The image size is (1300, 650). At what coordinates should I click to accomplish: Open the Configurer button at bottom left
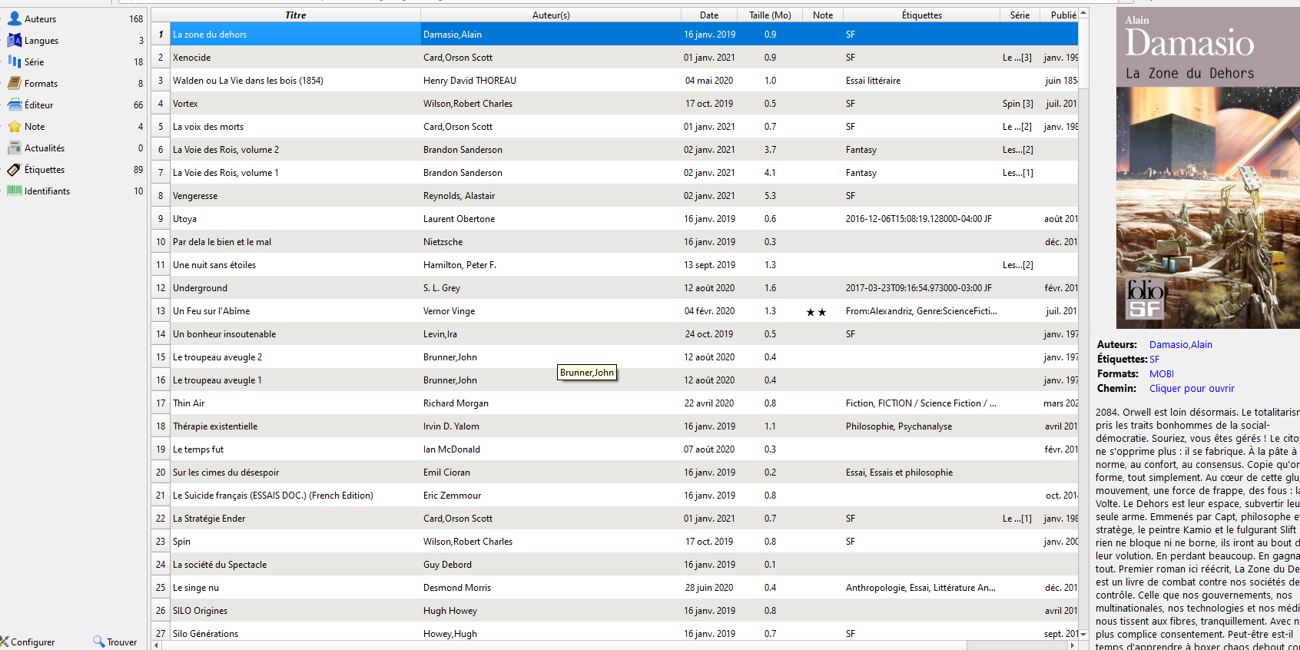(x=28, y=642)
